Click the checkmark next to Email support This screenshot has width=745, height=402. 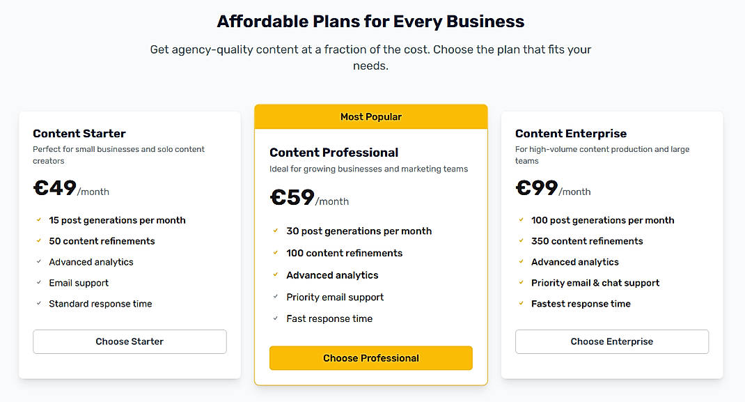(x=38, y=283)
